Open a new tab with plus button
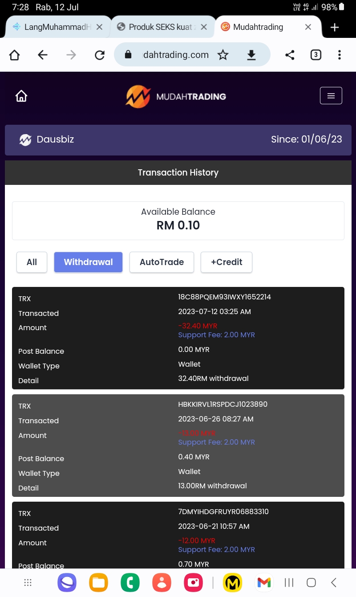The image size is (356, 597). (x=335, y=27)
